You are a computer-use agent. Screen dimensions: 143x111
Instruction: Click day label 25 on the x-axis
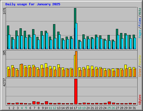coord(109,108)
